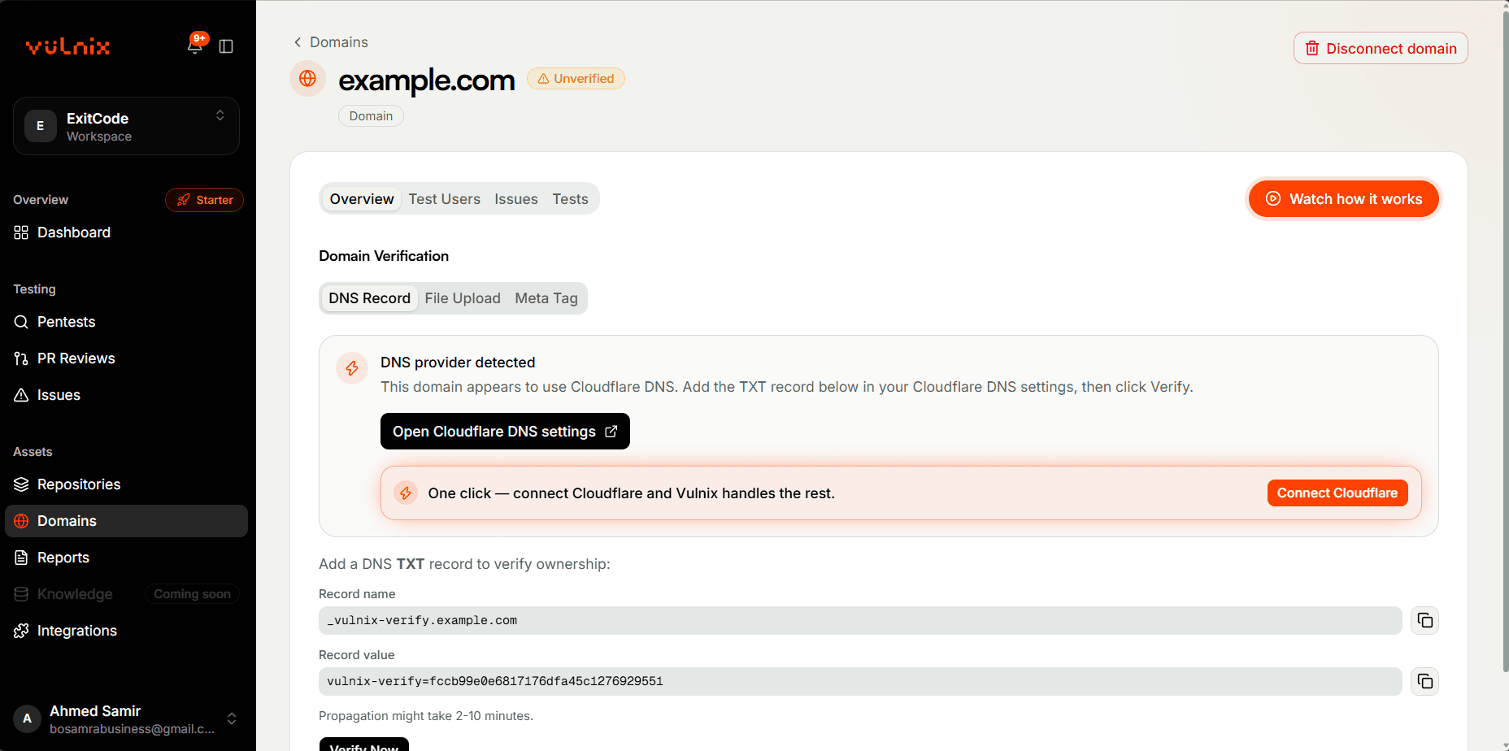The height and width of the screenshot is (751, 1509).
Task: Click the Domains globe icon in sidebar
Action: [x=21, y=521]
